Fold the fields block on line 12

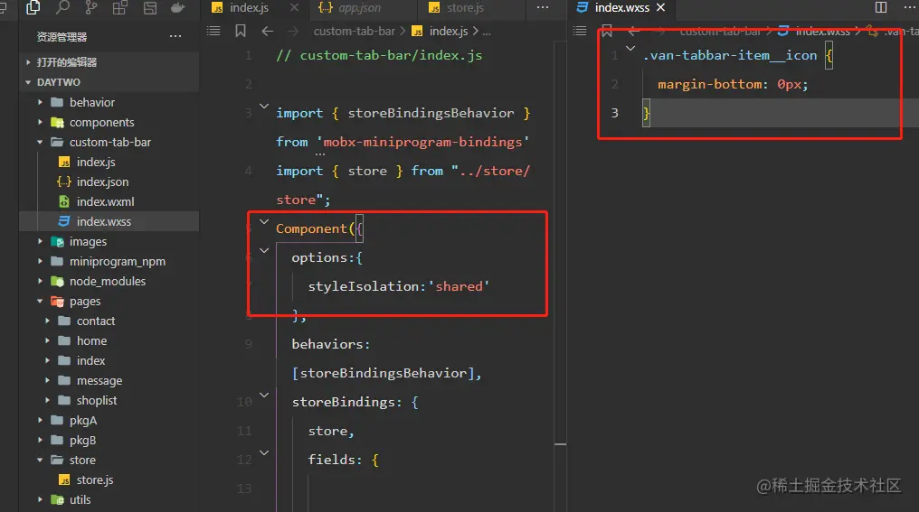[264, 453]
